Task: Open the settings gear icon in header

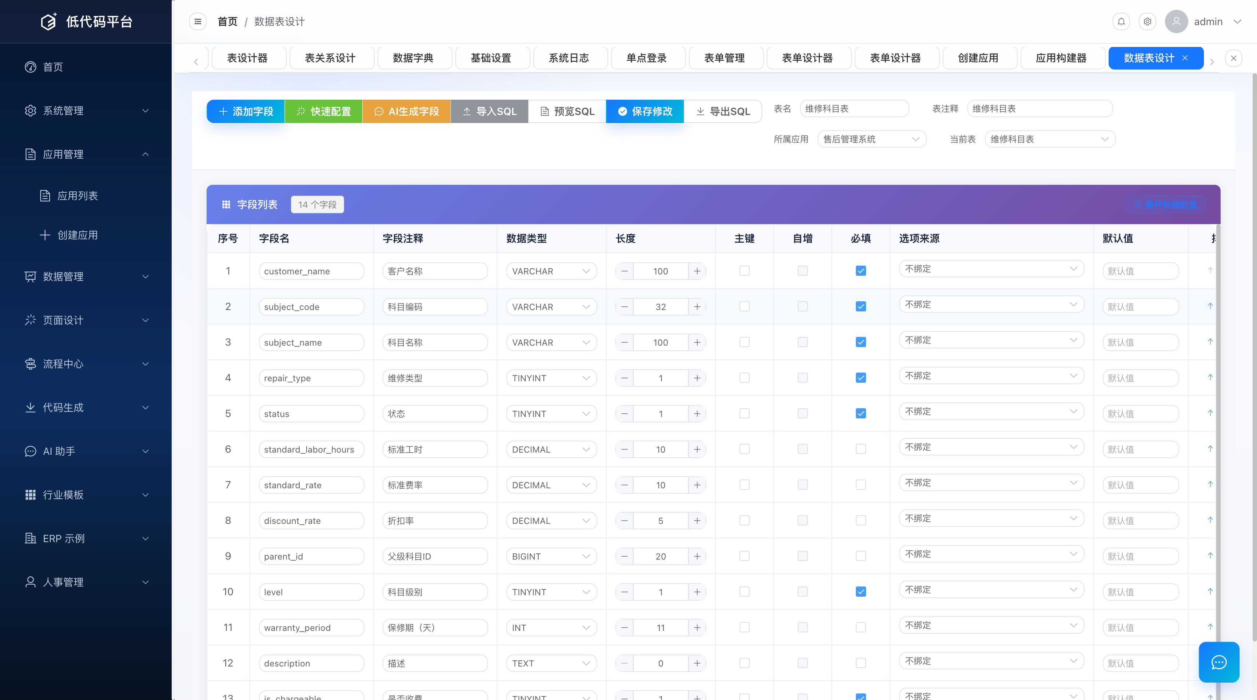Action: coord(1147,21)
